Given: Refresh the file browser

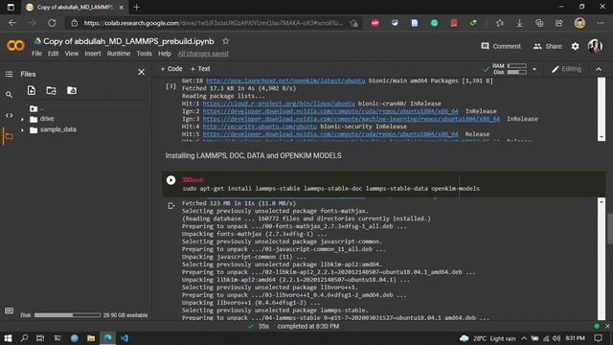Looking at the screenshot, I should (51, 91).
